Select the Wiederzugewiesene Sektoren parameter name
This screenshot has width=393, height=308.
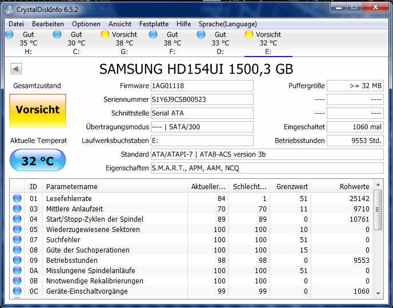tap(93, 230)
